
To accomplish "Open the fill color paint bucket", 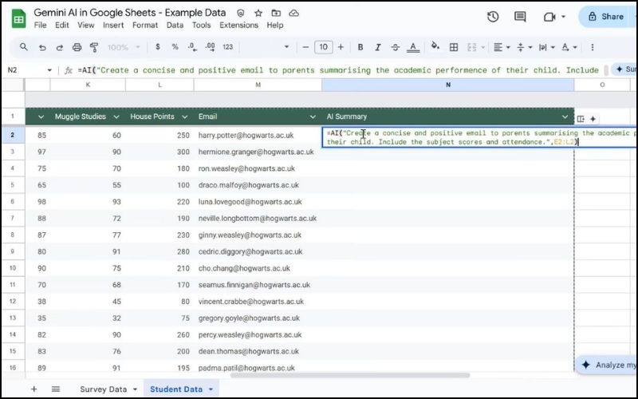I will click(435, 47).
